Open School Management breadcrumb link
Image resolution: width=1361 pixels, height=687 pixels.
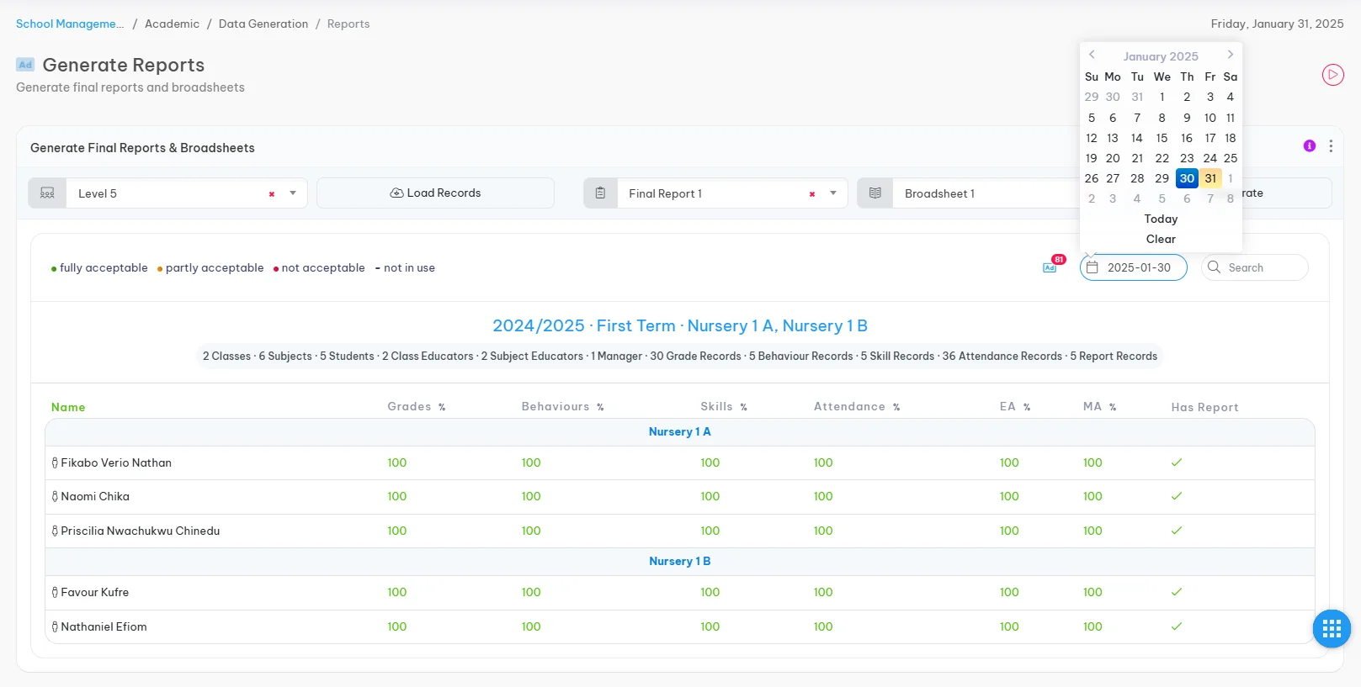[70, 24]
